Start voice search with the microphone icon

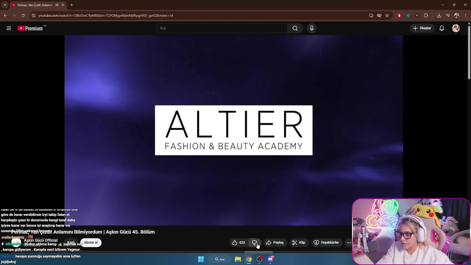312,28
